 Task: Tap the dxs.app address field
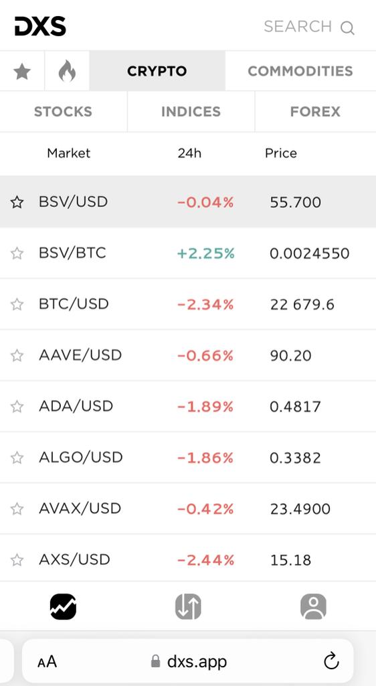point(188,661)
